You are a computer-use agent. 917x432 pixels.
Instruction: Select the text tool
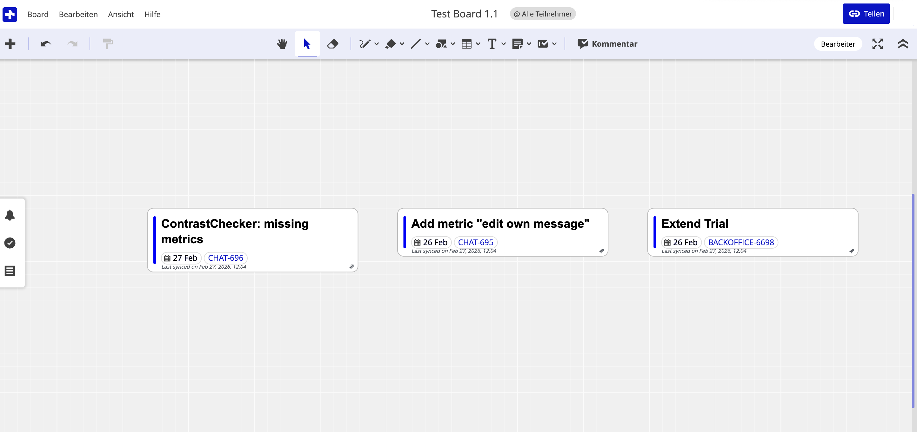[x=493, y=44]
